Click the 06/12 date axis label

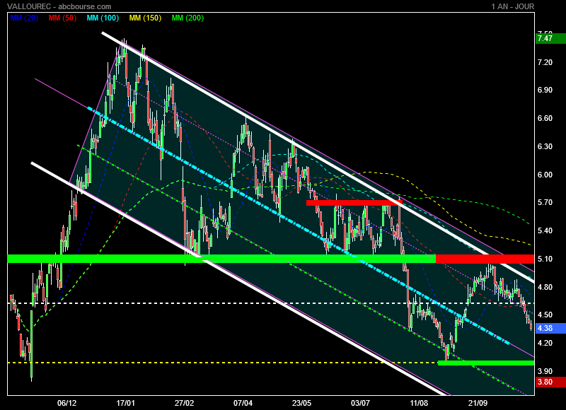click(67, 403)
